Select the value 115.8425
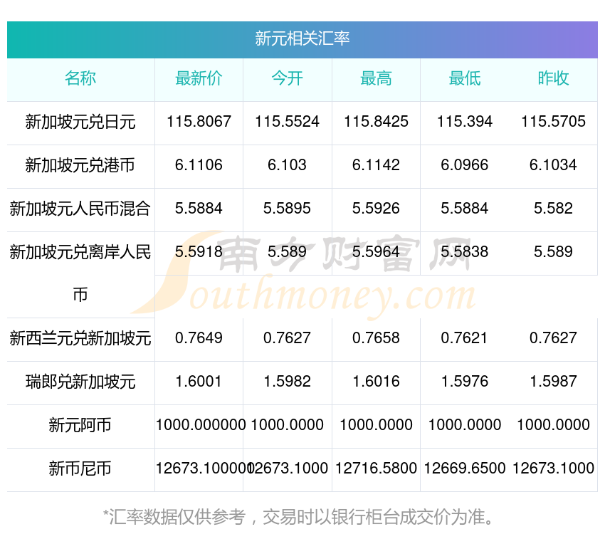The height and width of the screenshot is (539, 605). point(376,122)
